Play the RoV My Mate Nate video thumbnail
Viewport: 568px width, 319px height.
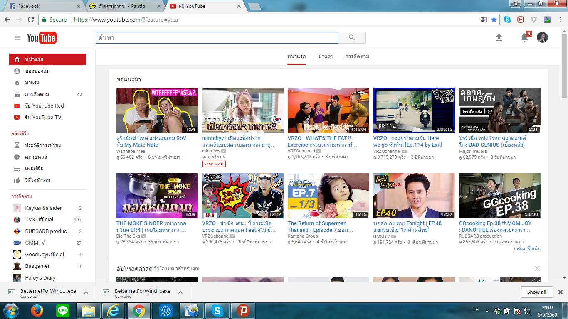[x=157, y=110]
